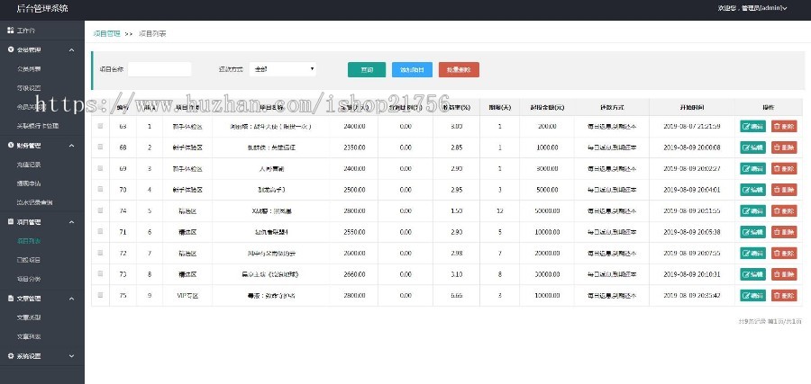The image size is (811, 384).
Task: Expand the 系统设置 section chevron
Action: pyautogui.click(x=71, y=356)
